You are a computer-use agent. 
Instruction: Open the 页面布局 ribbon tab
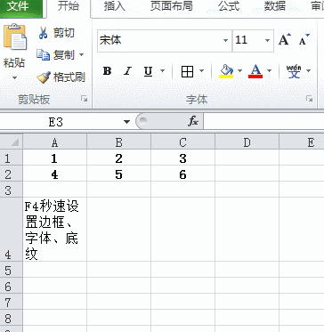click(x=172, y=6)
